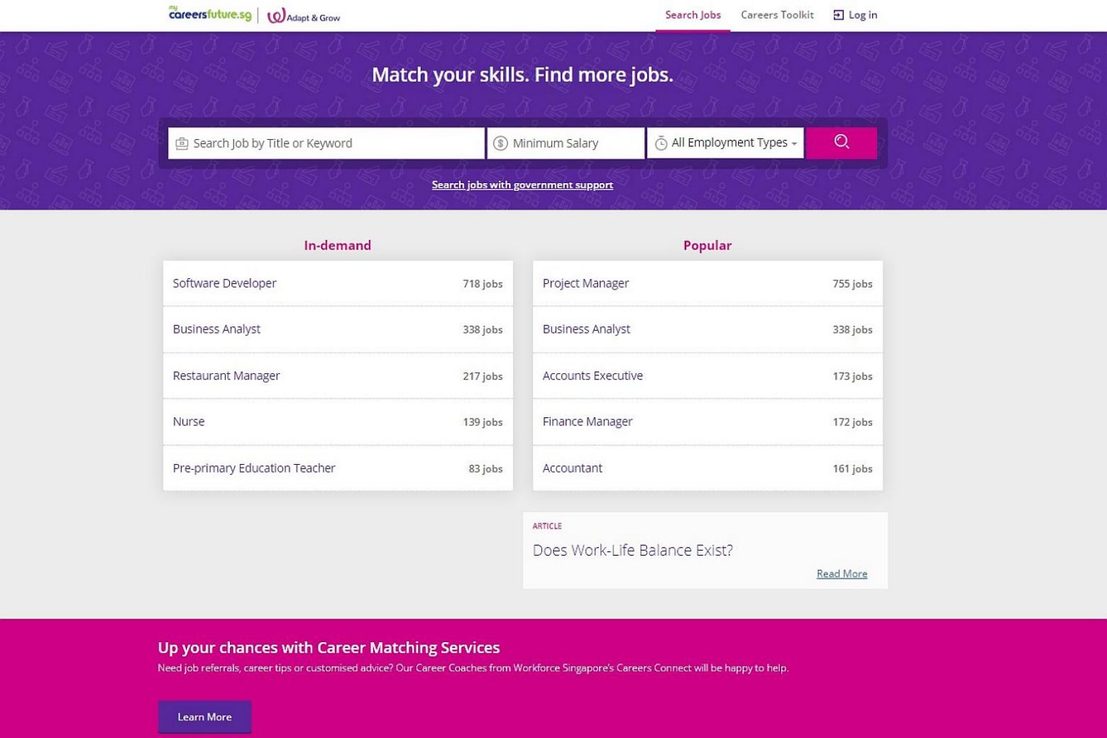
Task: Choose Project Manager from Popular jobs
Action: [x=585, y=283]
